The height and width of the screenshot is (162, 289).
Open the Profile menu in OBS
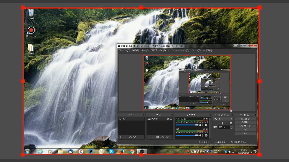[159, 50]
